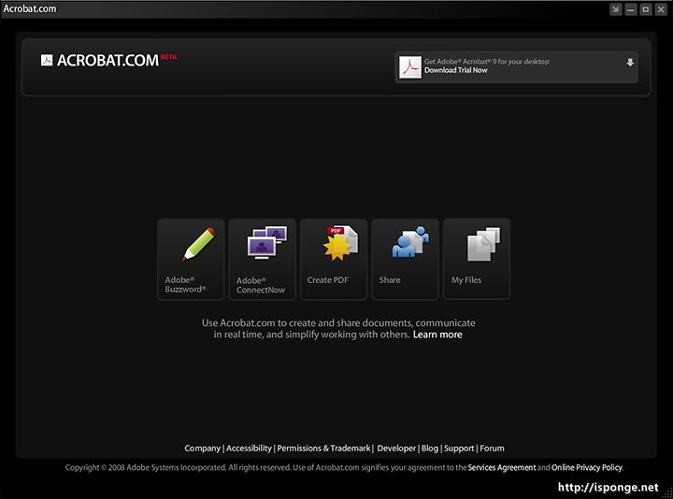Click the window maximize button
Image resolution: width=673 pixels, height=499 pixels.
point(646,9)
